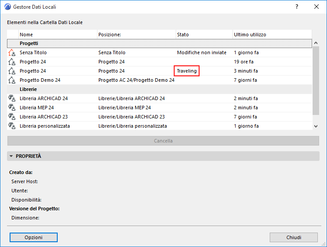
Task: Click the Chiudi button
Action: pos(294,237)
